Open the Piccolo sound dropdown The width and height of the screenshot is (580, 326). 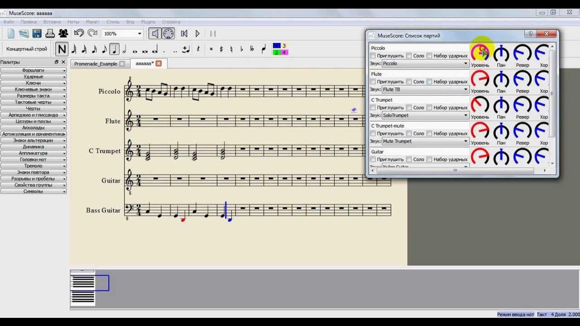(425, 63)
